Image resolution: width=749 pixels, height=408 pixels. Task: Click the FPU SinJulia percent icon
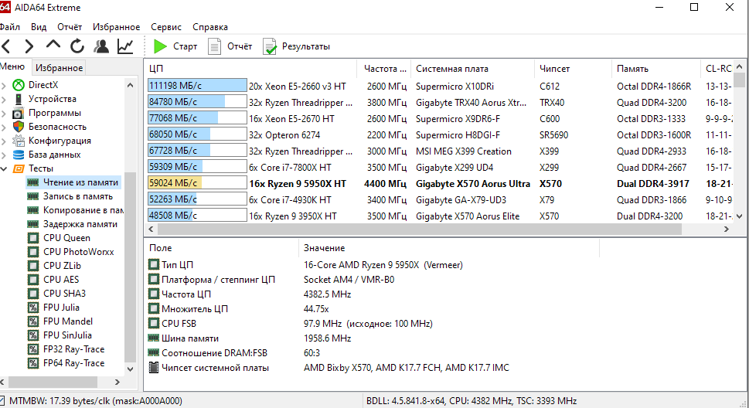[x=33, y=335]
